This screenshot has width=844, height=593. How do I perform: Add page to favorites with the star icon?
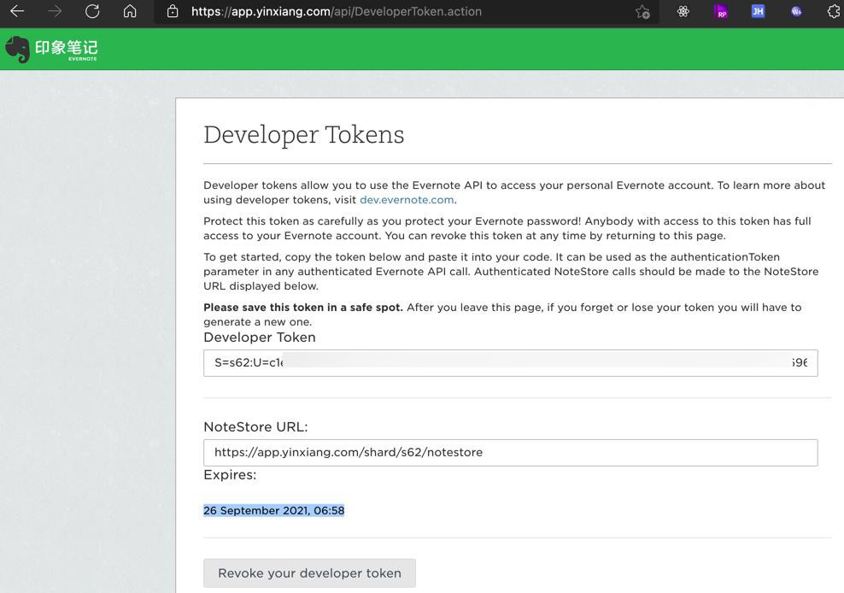(x=642, y=11)
